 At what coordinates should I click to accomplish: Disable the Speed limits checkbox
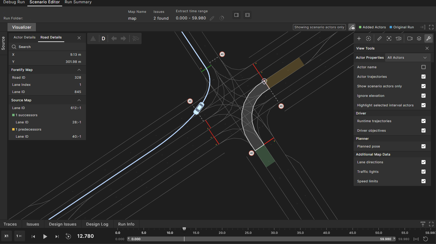[424, 181]
